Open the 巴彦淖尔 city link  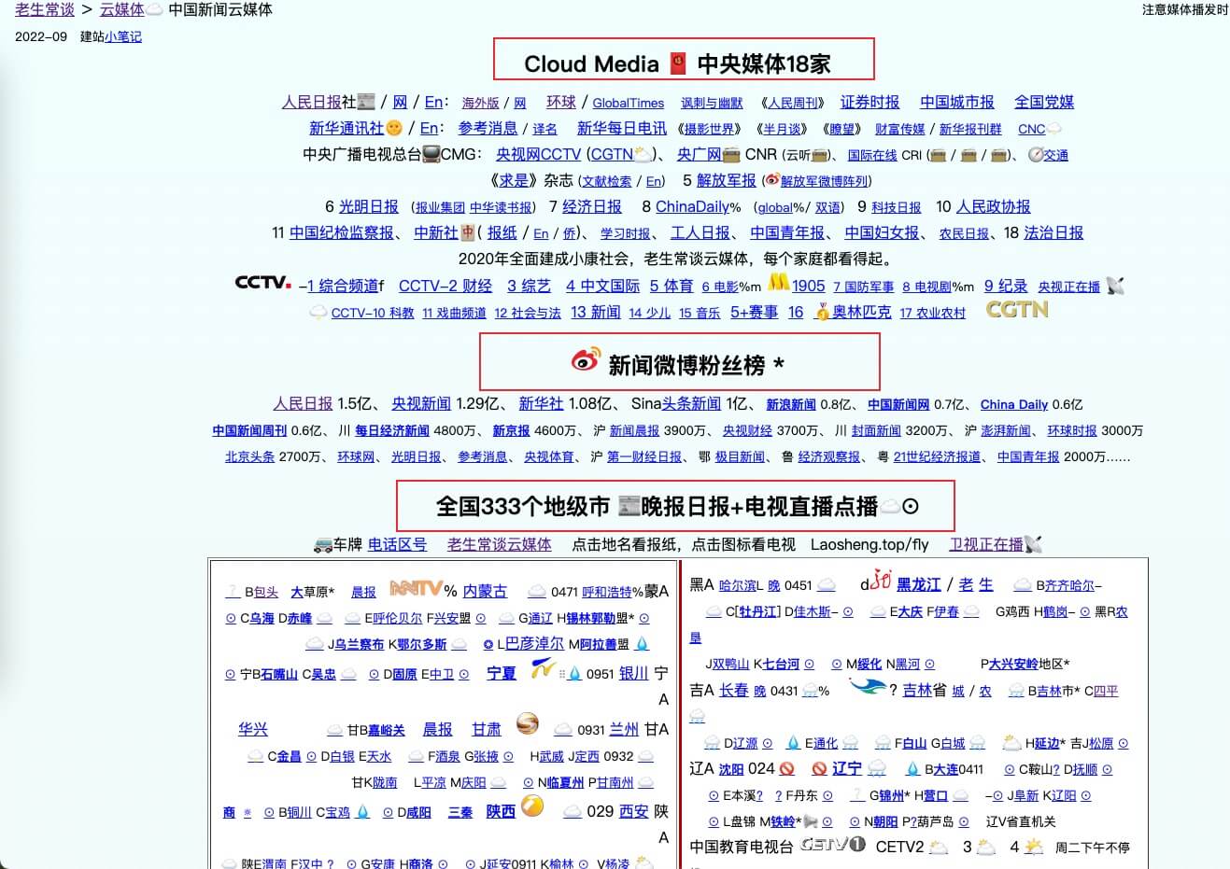point(535,643)
